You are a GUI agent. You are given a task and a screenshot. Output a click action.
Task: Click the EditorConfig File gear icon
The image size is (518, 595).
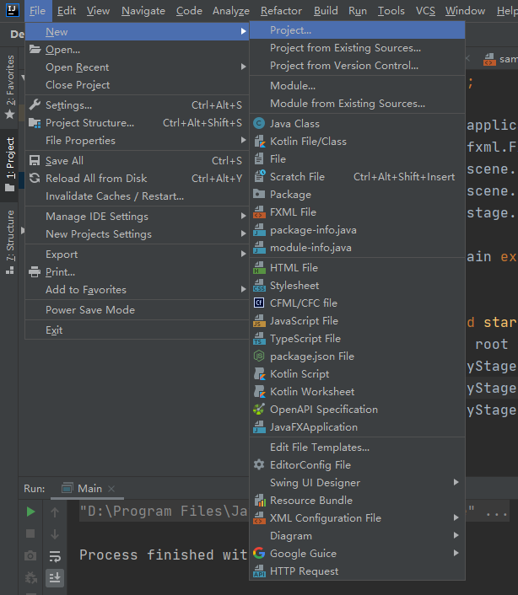(x=259, y=464)
